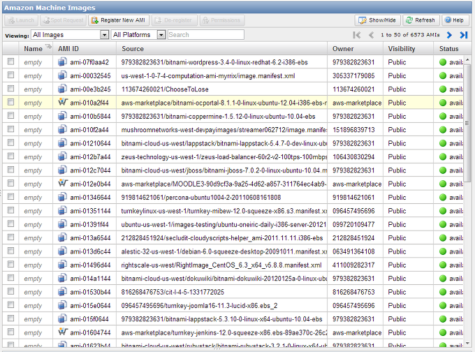Image resolution: width=475 pixels, height=352 pixels.
Task: Go to the next page of AMIs
Action: pos(449,35)
